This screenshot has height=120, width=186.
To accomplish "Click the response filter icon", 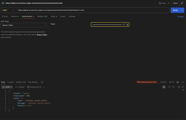I will point(169,87).
